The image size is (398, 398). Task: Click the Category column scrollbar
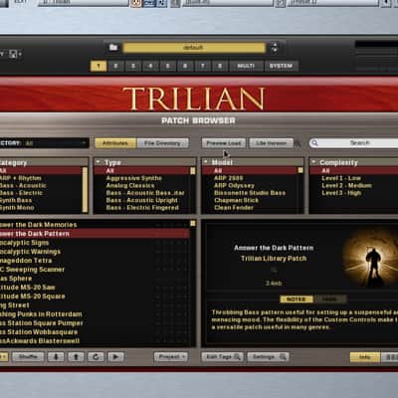point(85,189)
